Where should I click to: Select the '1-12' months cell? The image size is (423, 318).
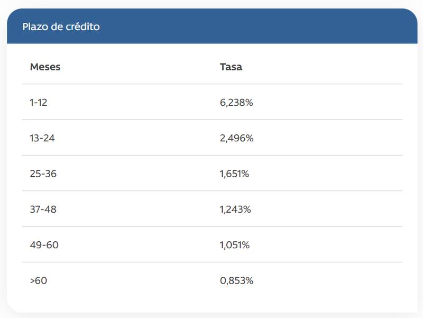(x=39, y=103)
